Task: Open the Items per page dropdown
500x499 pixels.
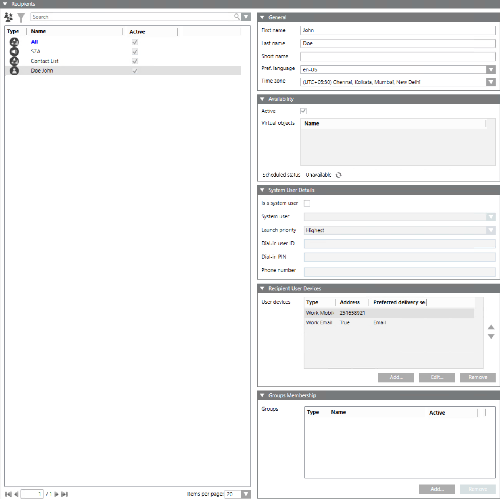Action: pos(246,494)
